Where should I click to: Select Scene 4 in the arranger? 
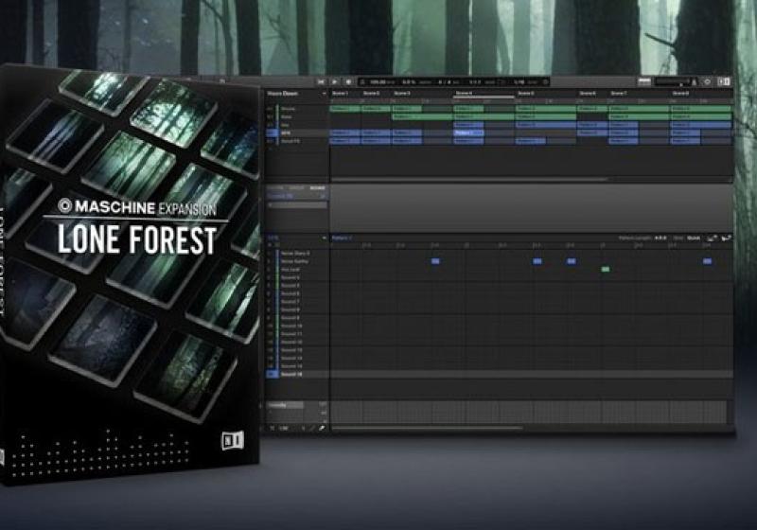(464, 93)
